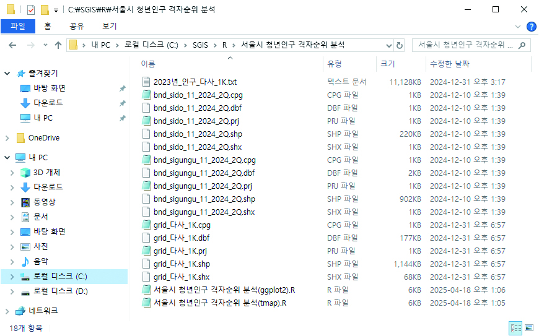Viewport: 539px width, 336px height.
Task: Select 로컬 디스크 (D:) in navigation pane
Action: (60, 291)
